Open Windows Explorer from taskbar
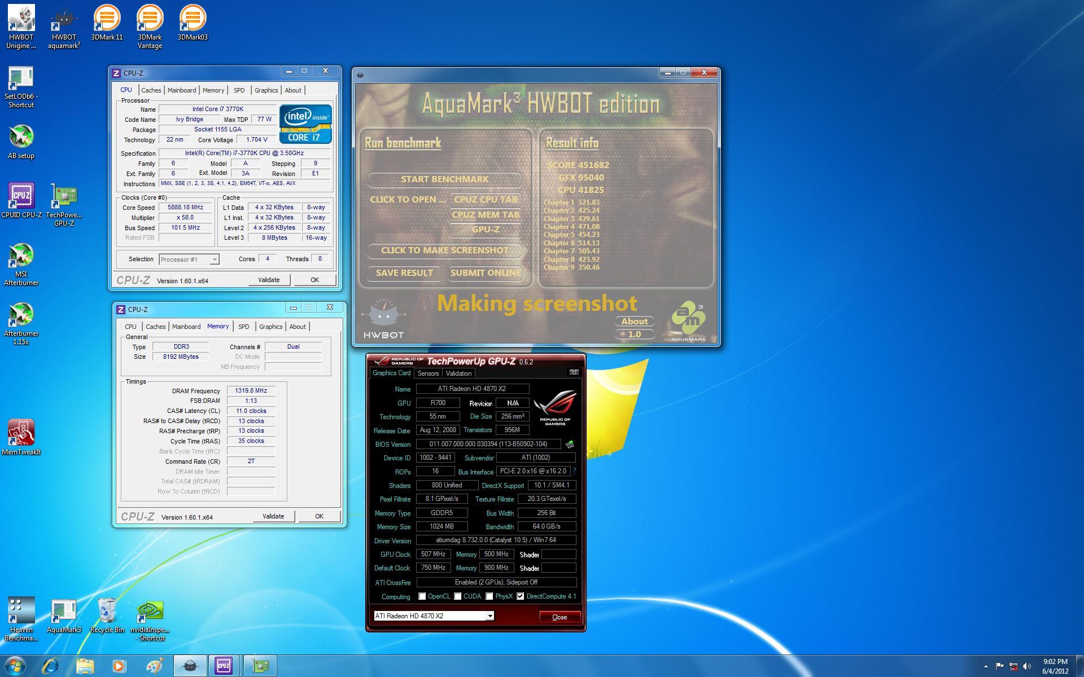1084x677 pixels. [85, 666]
